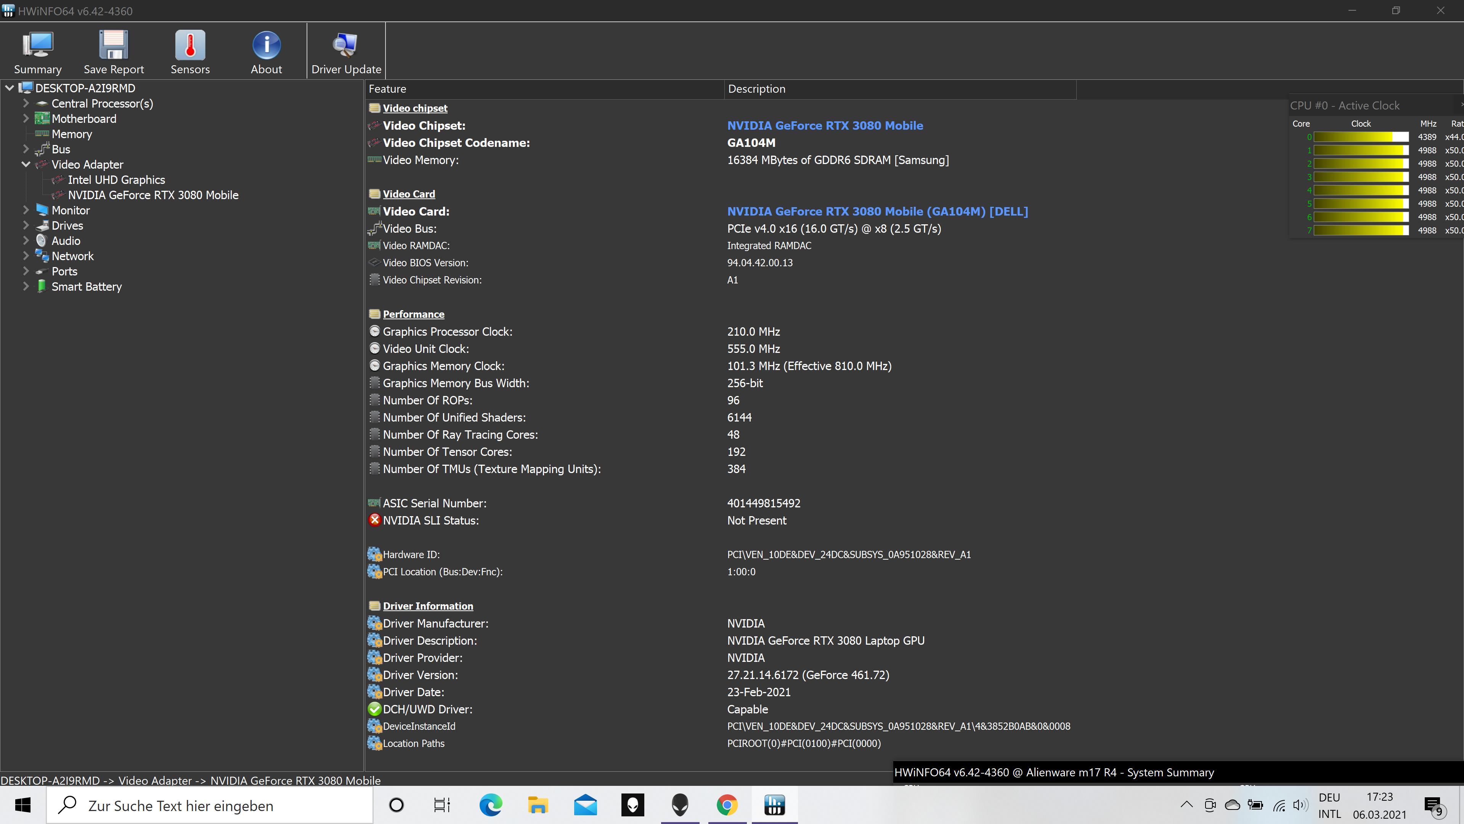
Task: Click NVIDIA GeForce RTX 3080 Mobile chipset link
Action: [825, 126]
